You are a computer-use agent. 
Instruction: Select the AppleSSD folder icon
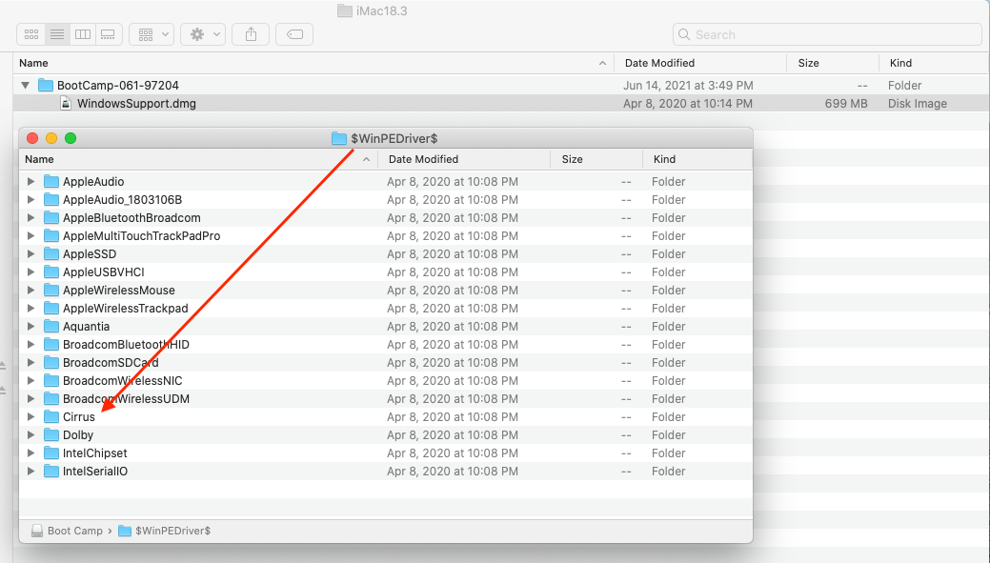click(51, 253)
